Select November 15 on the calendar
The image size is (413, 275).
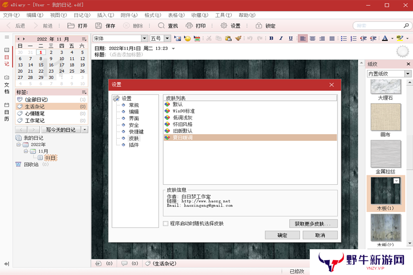coord(41,65)
